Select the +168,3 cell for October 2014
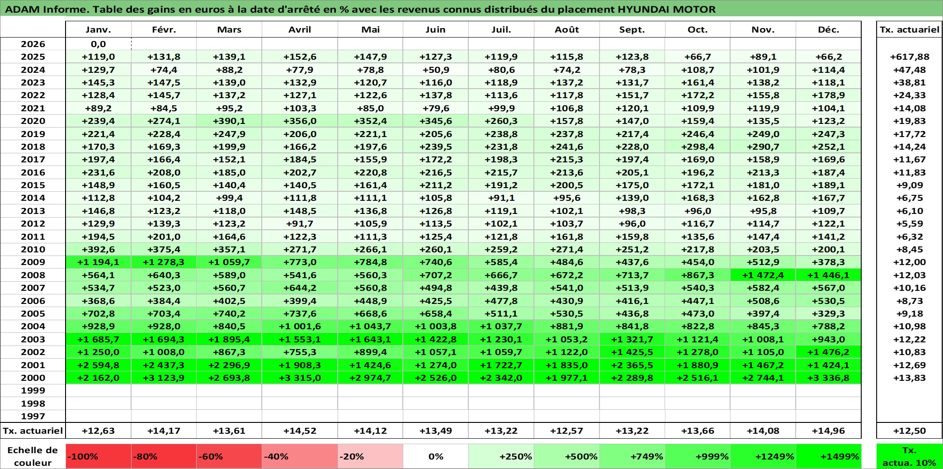This screenshot has width=943, height=469. [698, 198]
